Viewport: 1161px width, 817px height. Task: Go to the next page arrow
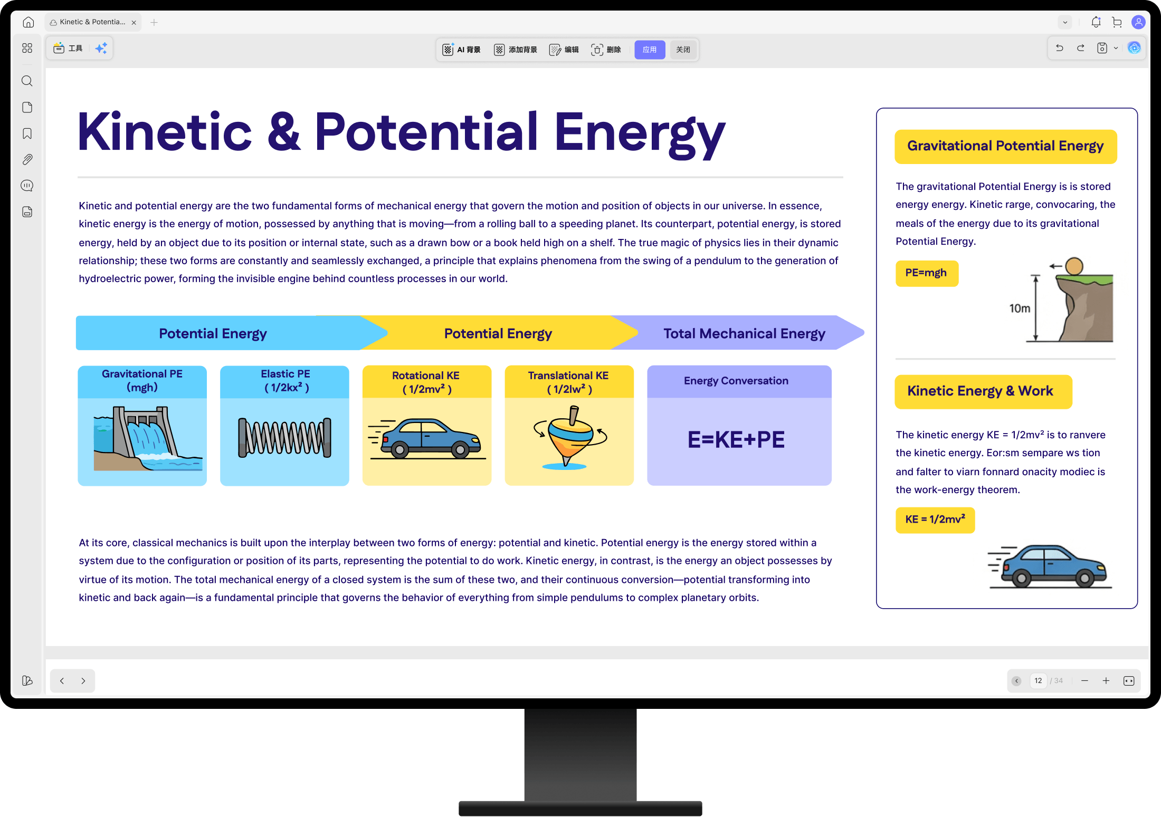83,681
